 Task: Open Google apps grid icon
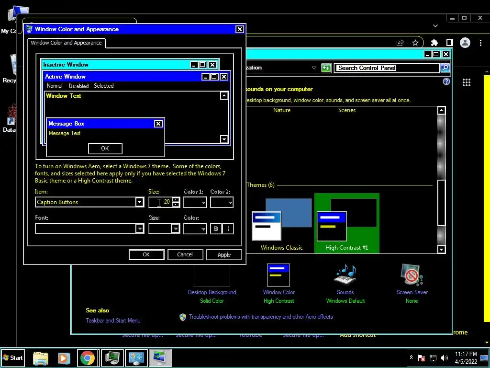467,82
